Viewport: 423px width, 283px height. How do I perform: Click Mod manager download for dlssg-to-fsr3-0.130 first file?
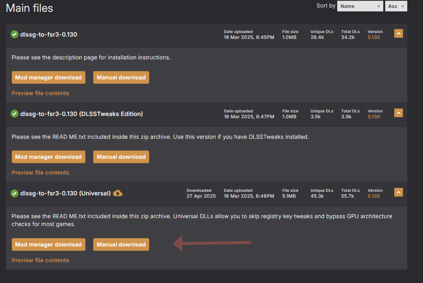click(x=48, y=77)
